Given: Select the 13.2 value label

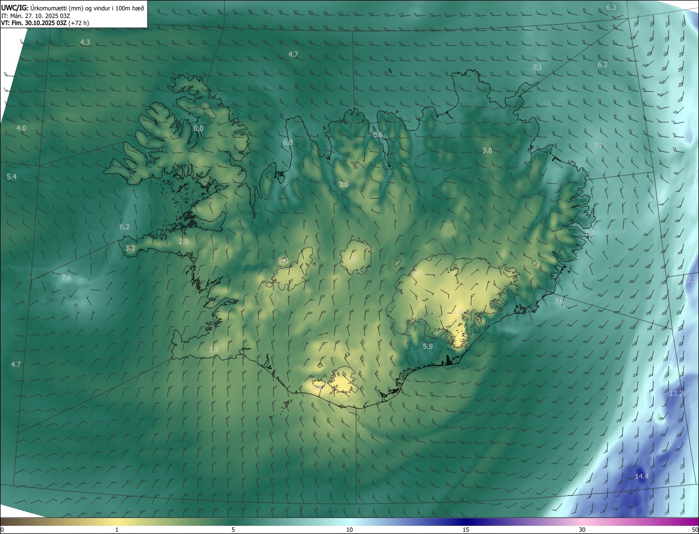Looking at the screenshot, I should (x=676, y=393).
